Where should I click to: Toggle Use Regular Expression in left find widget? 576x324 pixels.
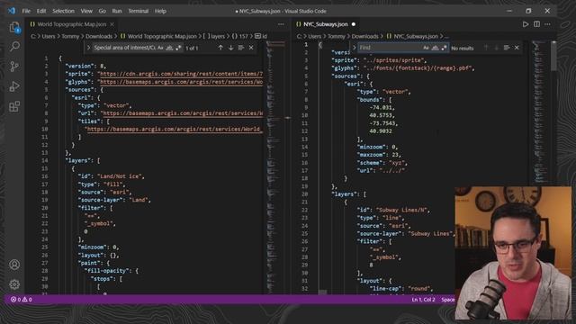[178, 48]
